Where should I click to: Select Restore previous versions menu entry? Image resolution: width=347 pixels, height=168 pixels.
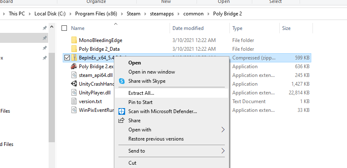point(156,139)
